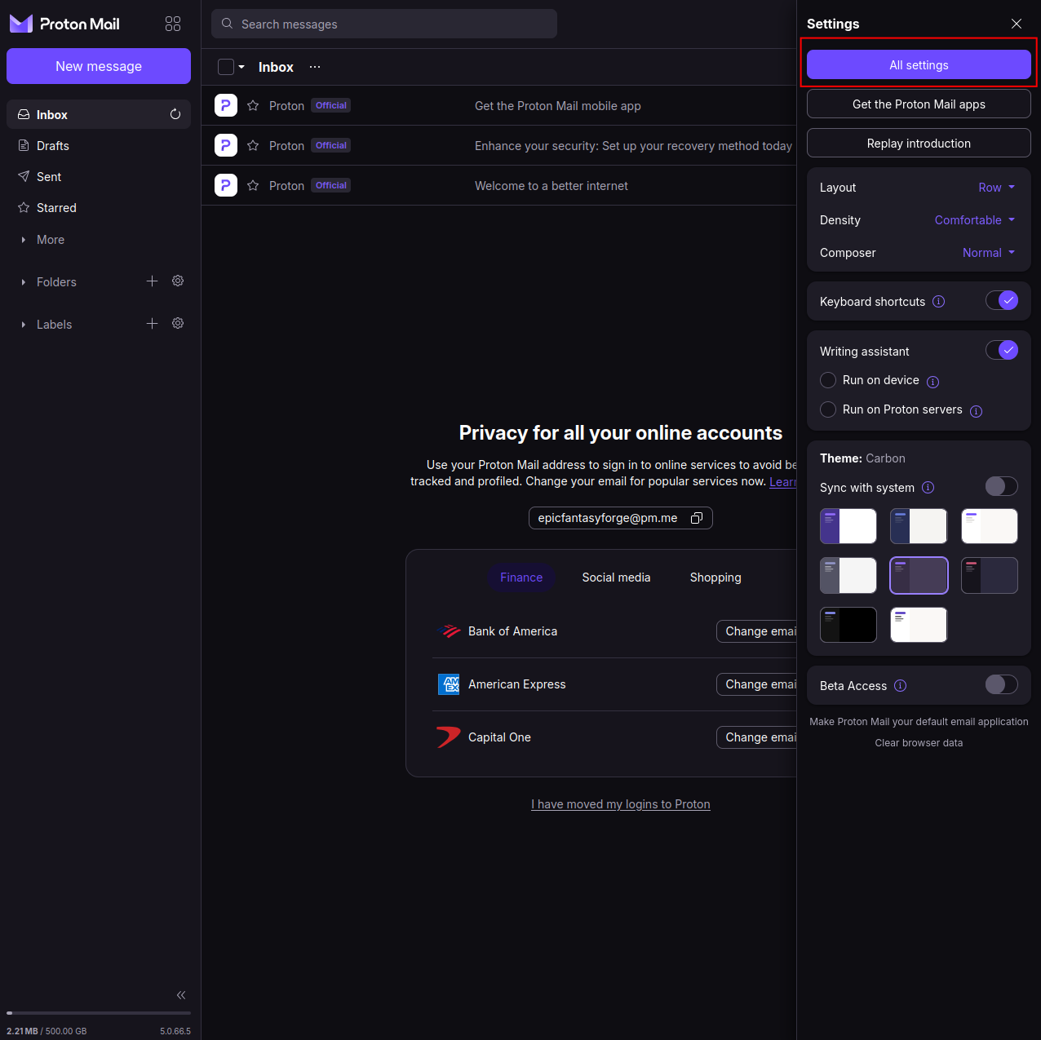
Task: Pick the all-black theme swatch
Action: tap(848, 624)
